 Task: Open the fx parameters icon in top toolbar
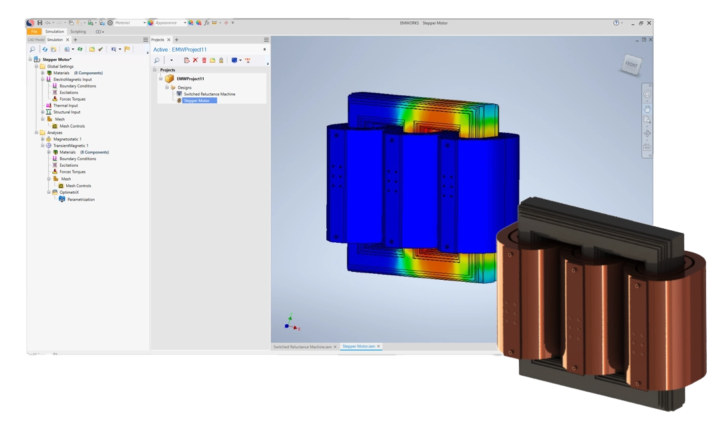pos(206,23)
